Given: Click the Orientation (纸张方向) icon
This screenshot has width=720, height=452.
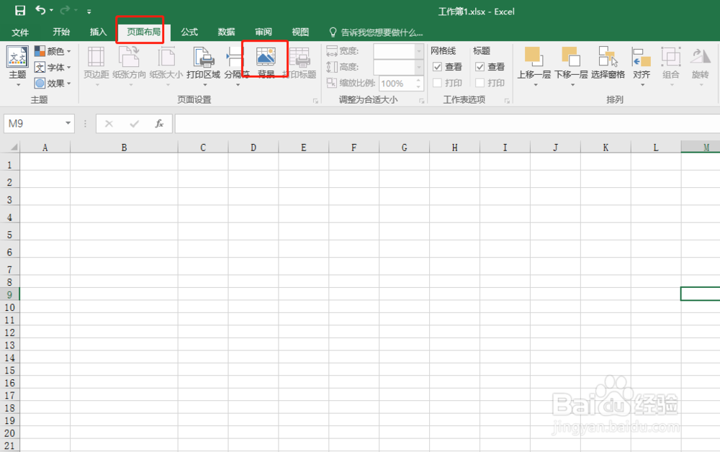Looking at the screenshot, I should pyautogui.click(x=129, y=57).
